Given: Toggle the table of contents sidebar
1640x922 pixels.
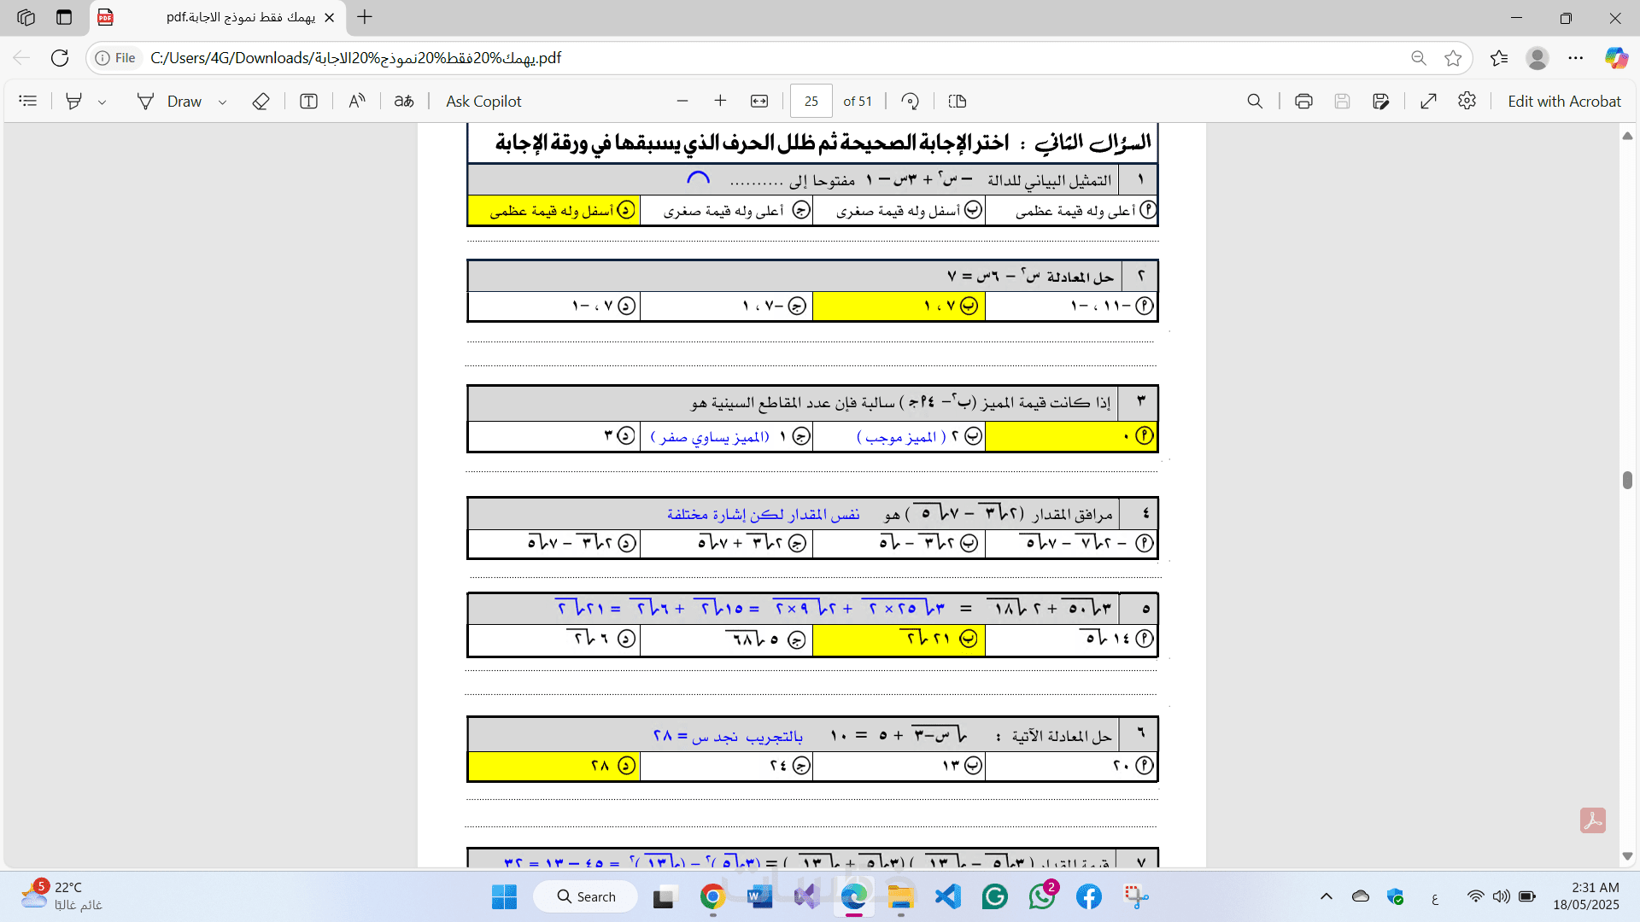Looking at the screenshot, I should (x=28, y=102).
